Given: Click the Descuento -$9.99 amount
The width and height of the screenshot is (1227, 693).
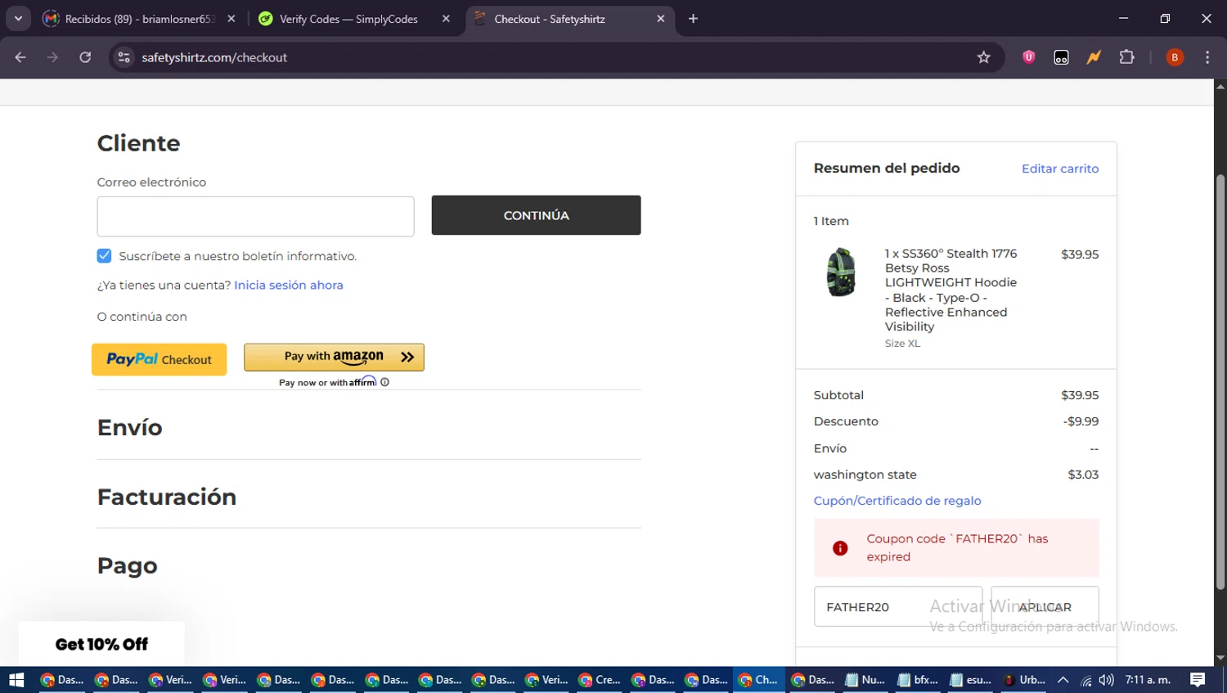Looking at the screenshot, I should (x=1081, y=421).
